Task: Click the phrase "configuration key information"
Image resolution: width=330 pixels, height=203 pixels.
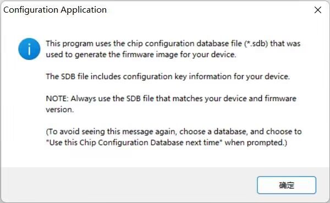Action: pos(177,76)
